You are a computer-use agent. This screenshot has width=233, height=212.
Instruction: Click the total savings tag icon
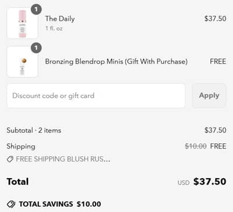[x=11, y=204]
